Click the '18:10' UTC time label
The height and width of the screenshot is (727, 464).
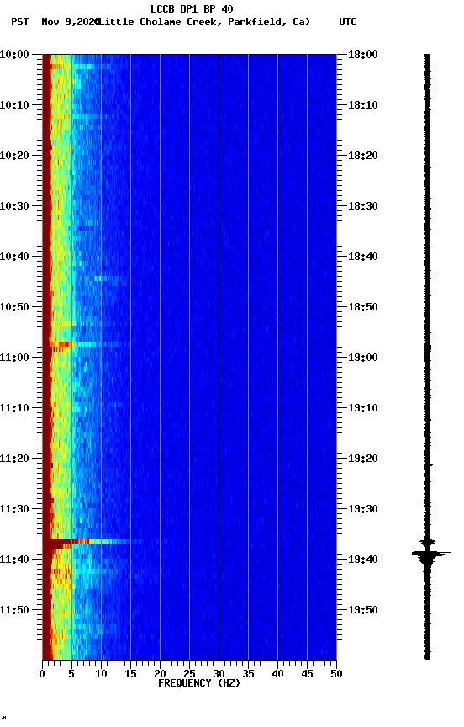pyautogui.click(x=363, y=105)
